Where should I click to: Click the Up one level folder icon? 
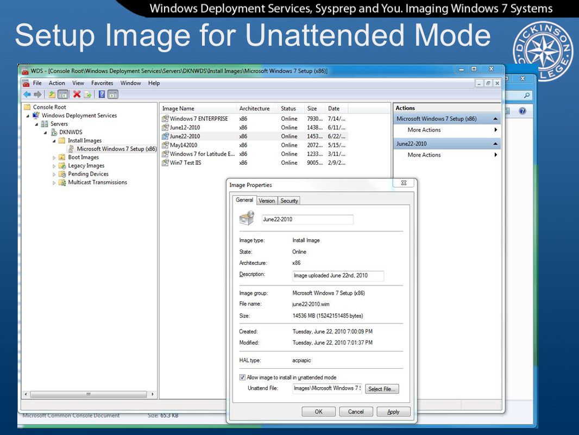coord(52,95)
